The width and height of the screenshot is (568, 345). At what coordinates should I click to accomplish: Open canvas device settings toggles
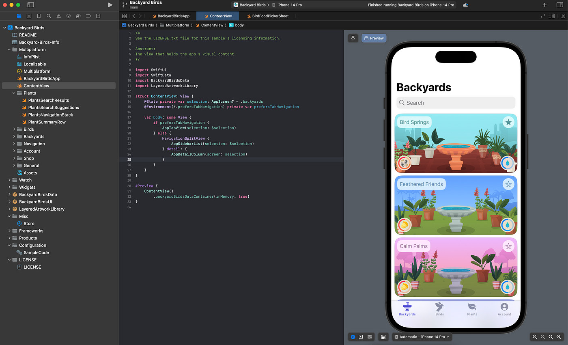tap(383, 337)
